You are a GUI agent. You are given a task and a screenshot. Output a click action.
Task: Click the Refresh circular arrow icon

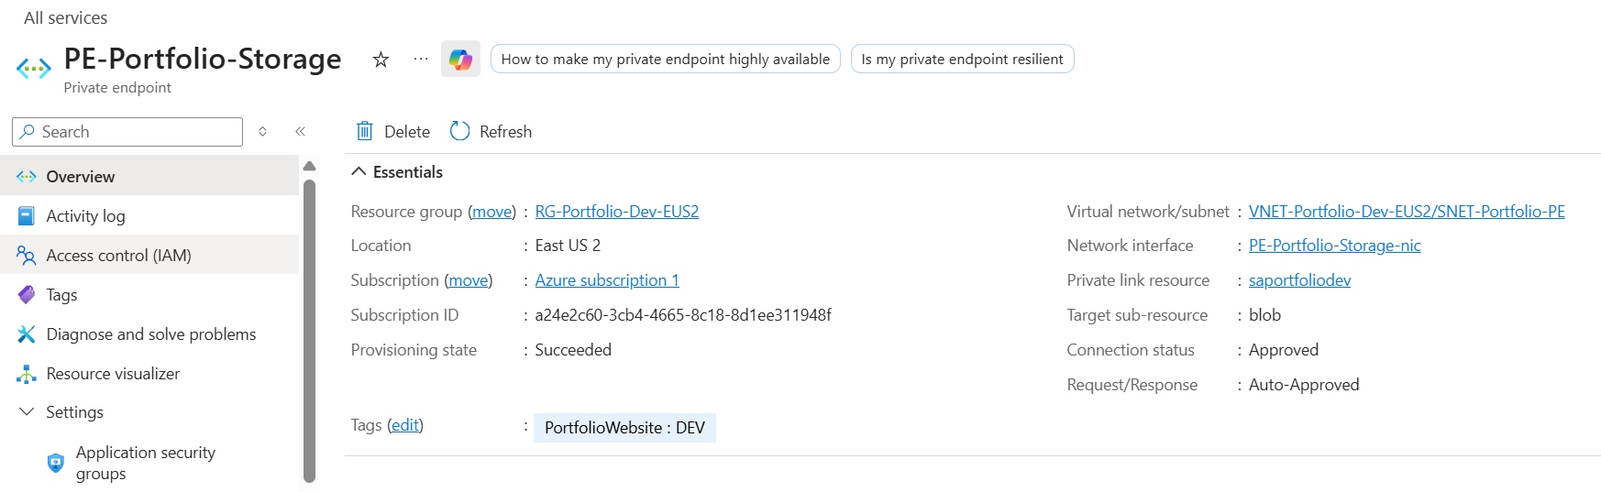coord(459,131)
